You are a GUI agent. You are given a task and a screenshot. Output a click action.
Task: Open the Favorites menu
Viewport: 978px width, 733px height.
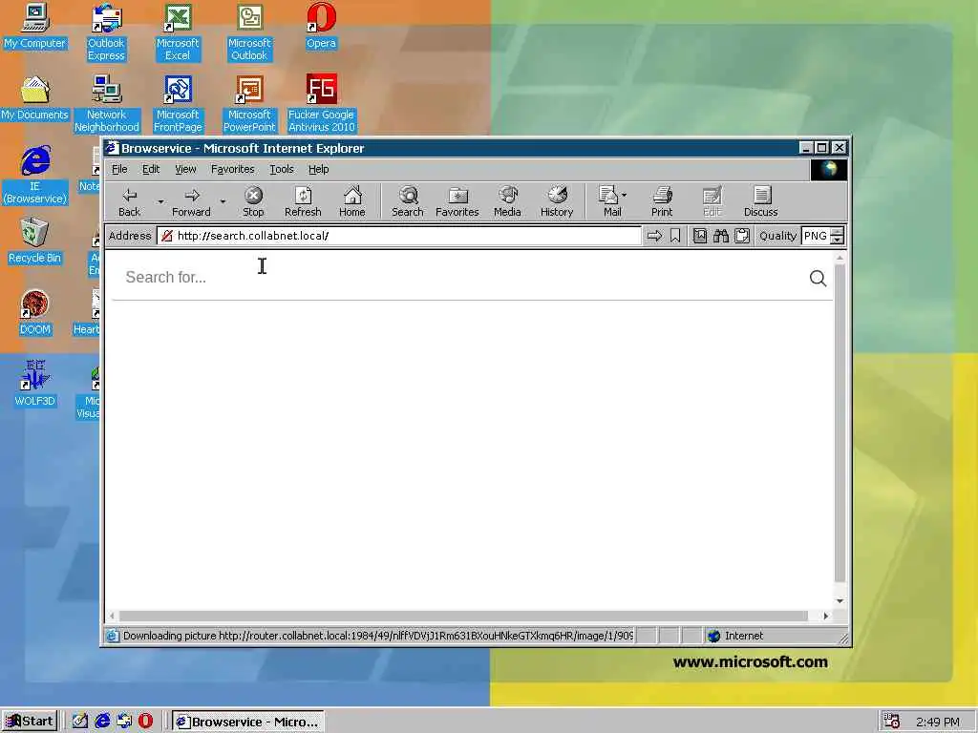pos(233,169)
